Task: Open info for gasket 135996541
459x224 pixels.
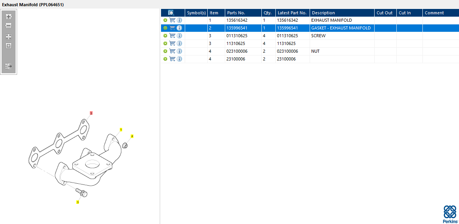Action: point(179,28)
